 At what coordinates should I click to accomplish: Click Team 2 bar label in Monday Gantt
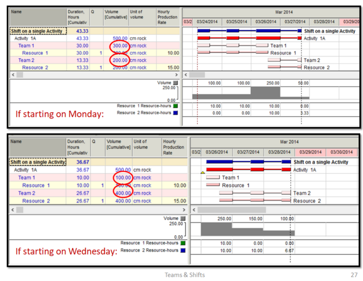pos(312,61)
